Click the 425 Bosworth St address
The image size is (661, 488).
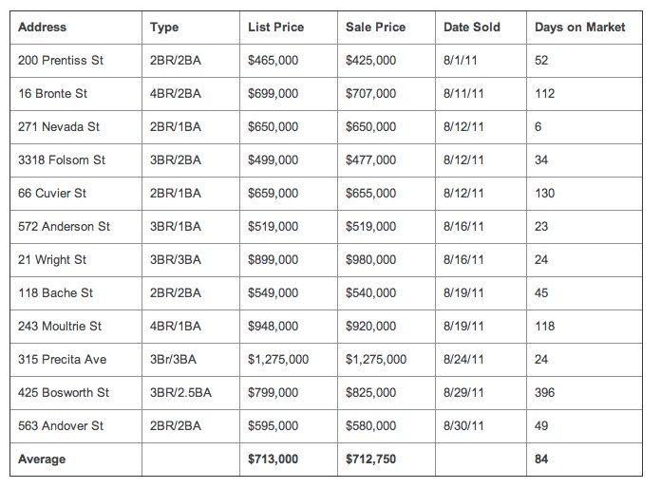[64, 393]
